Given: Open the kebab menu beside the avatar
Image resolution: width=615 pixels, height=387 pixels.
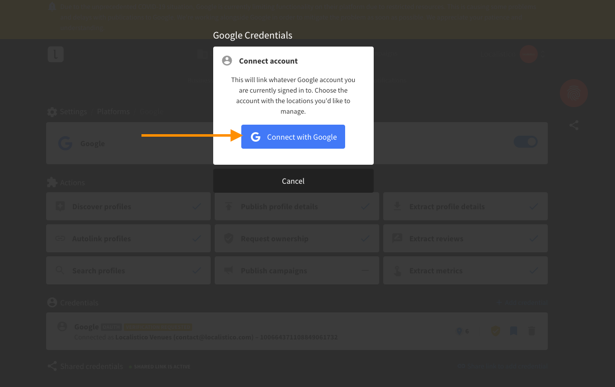Looking at the screenshot, I should click(x=543, y=54).
